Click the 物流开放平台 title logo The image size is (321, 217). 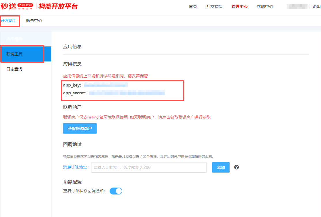click(x=58, y=6)
